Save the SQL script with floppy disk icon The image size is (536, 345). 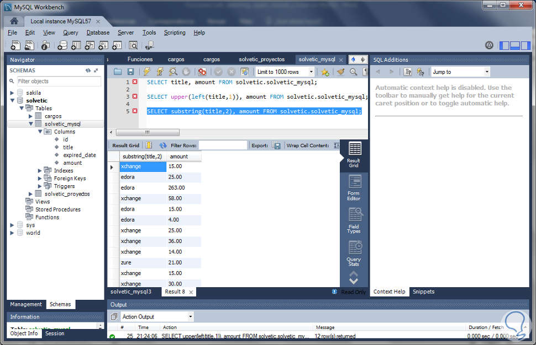[130, 72]
